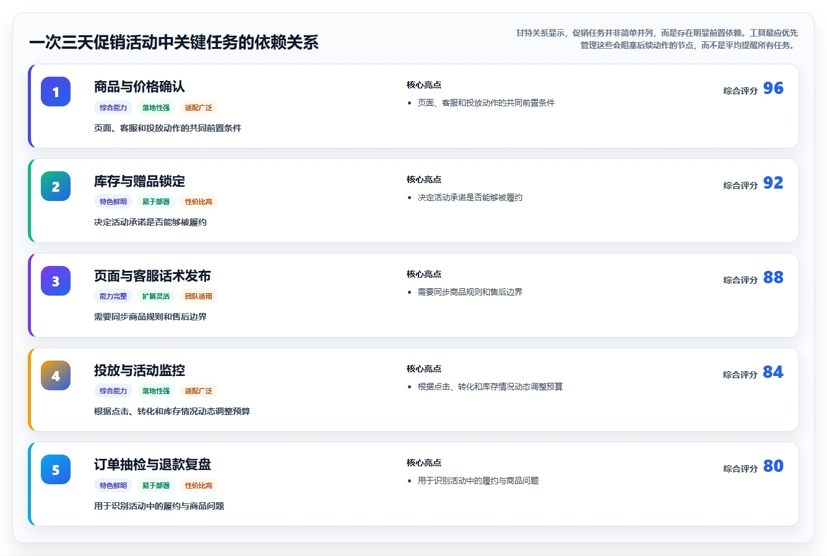Screen dimensions: 827x556
Task: Click the 适配广泛 tag in 商品与价格确认 card
Action: pos(199,108)
